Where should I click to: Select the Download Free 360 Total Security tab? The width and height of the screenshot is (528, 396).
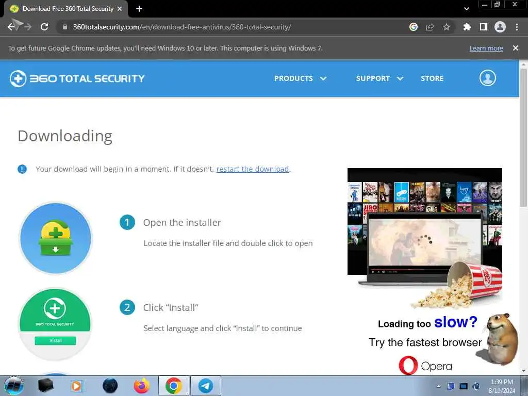coord(66,9)
